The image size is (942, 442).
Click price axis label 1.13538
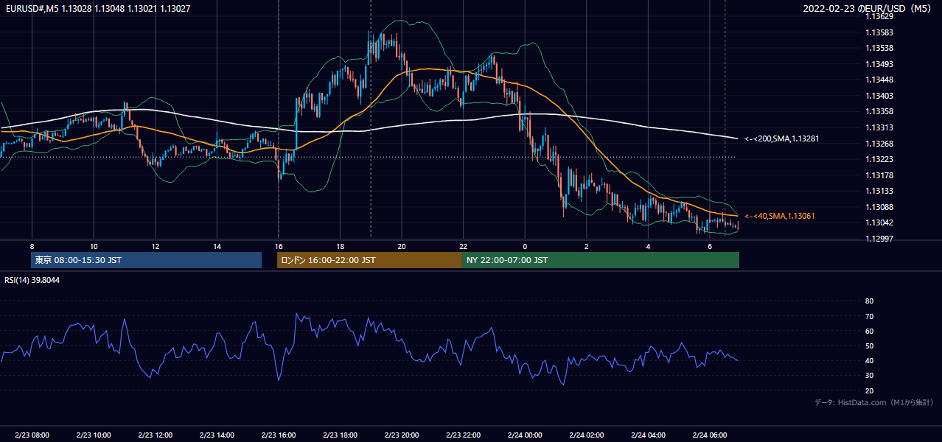tap(879, 48)
